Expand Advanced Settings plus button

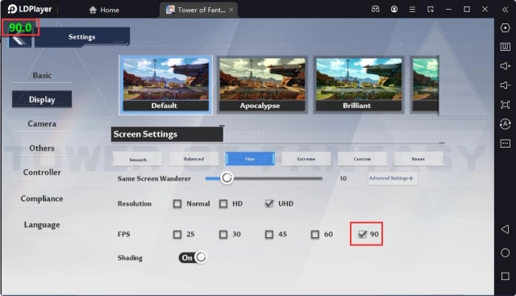click(x=393, y=178)
